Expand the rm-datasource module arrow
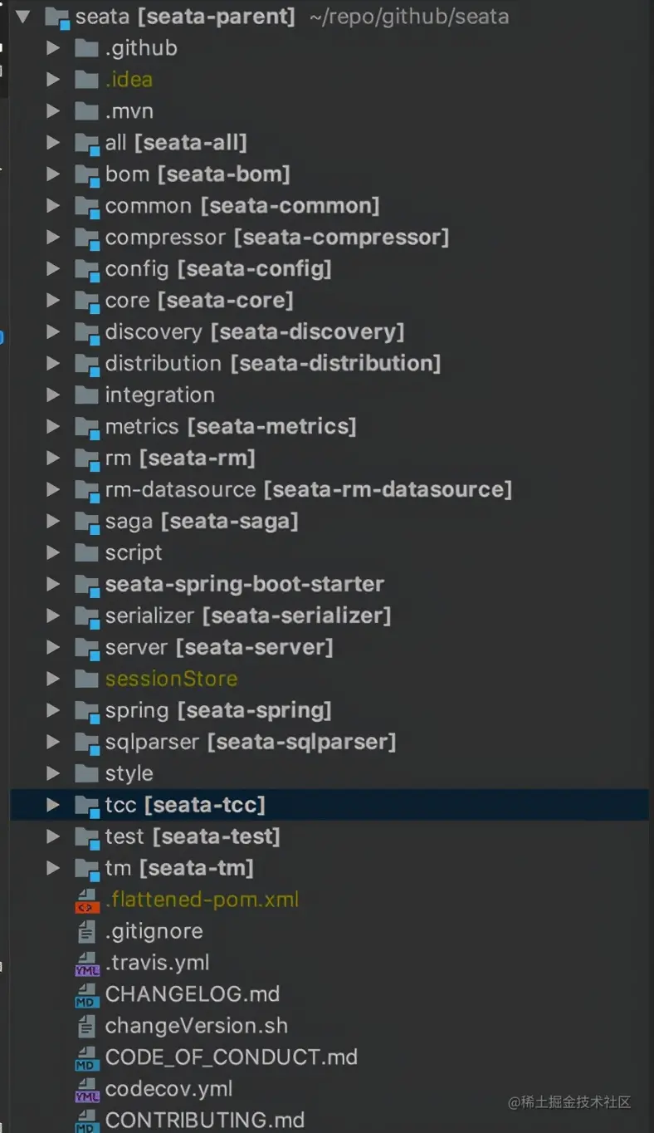Viewport: 654px width, 1133px height. tap(53, 489)
